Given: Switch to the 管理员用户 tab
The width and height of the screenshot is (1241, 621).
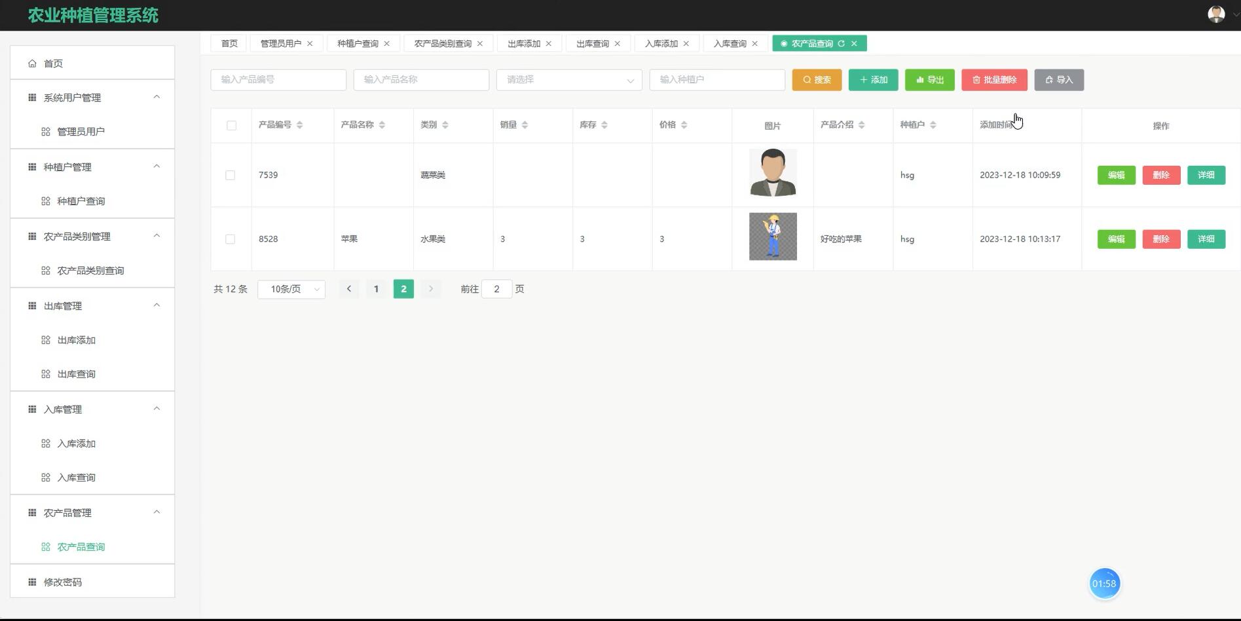Looking at the screenshot, I should [x=280, y=43].
